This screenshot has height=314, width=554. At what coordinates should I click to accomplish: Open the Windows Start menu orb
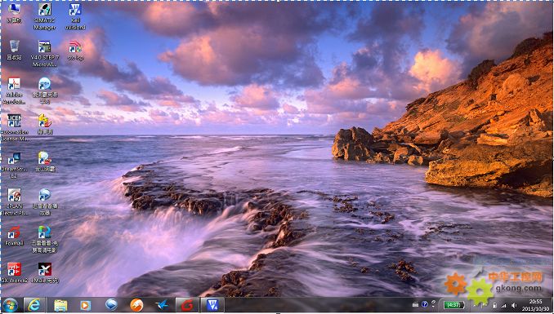[x=11, y=305]
